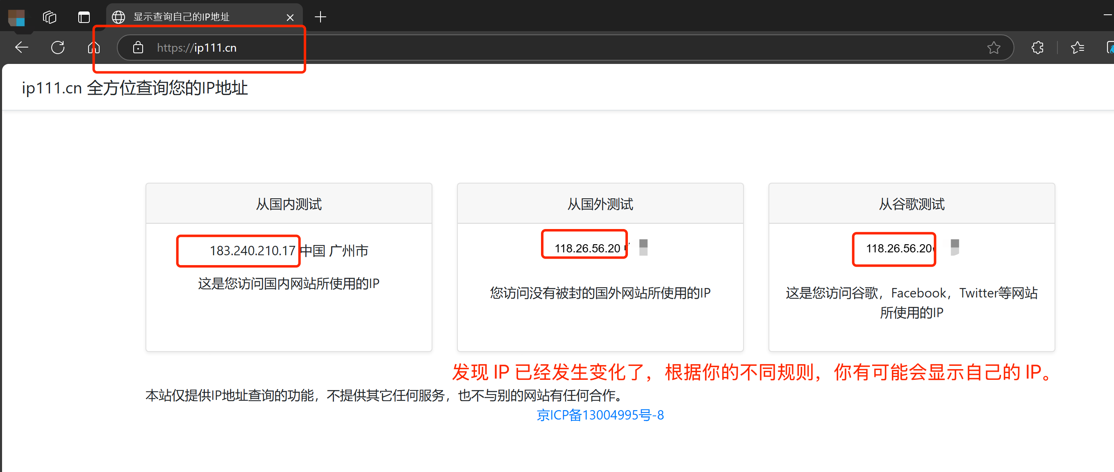Image resolution: width=1114 pixels, height=472 pixels.
Task: Click the ip111.cn site heading
Action: tap(134, 88)
